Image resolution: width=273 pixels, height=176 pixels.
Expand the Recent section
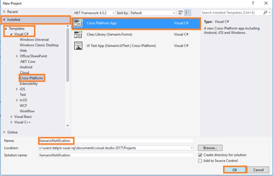pos(4,12)
